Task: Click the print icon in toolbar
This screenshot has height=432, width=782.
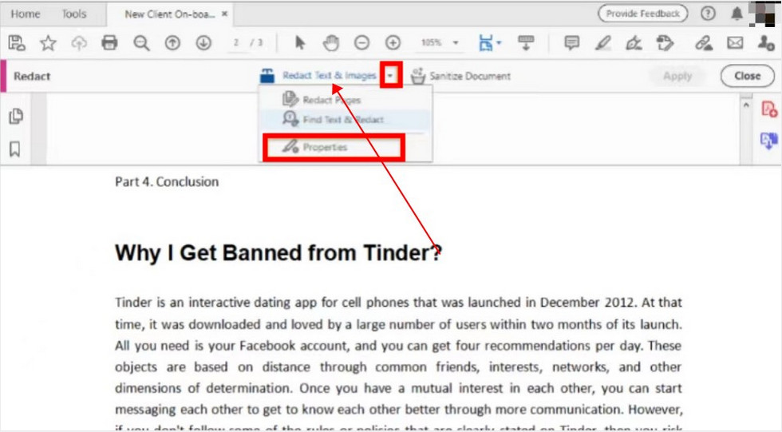Action: tap(110, 43)
